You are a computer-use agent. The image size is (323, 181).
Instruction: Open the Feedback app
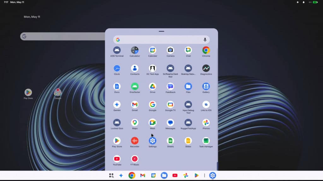coord(170,86)
